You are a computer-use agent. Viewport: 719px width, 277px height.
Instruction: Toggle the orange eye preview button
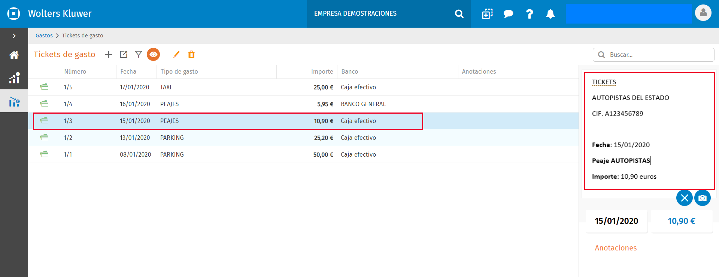click(154, 55)
